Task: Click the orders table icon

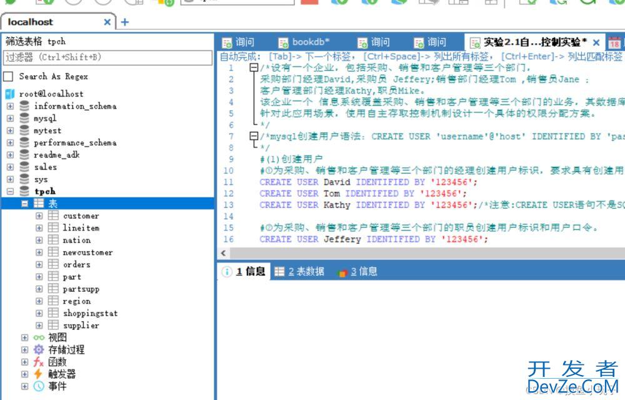Action: (53, 264)
